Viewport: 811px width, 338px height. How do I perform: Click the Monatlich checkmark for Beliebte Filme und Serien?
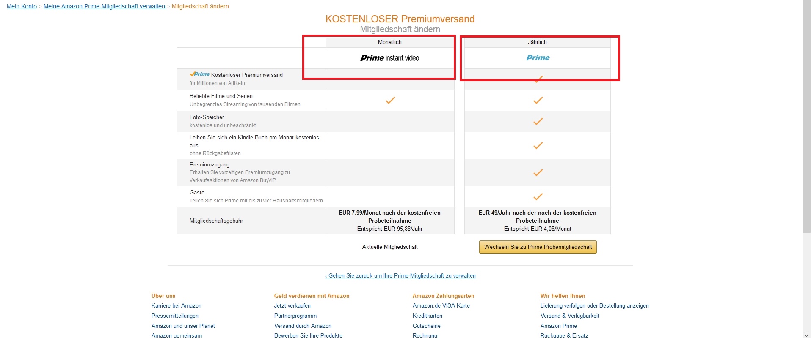390,101
